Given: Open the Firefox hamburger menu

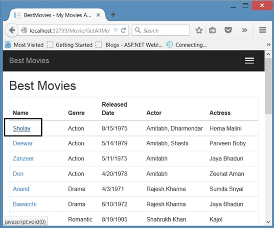Looking at the screenshot, I should (x=262, y=30).
